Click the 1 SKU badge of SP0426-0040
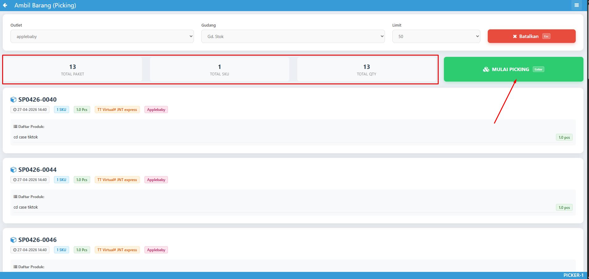Image resolution: width=589 pixels, height=279 pixels. (61, 110)
